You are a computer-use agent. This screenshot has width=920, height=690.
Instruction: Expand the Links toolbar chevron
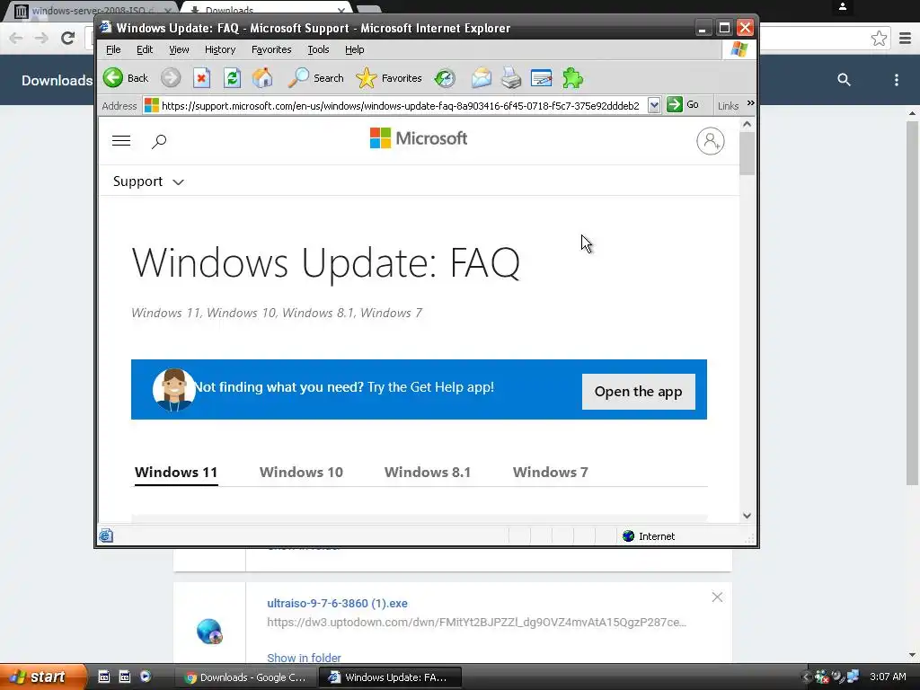point(750,103)
